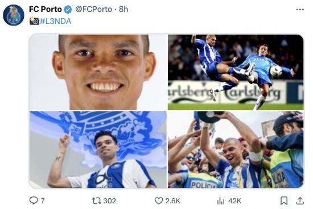The width and height of the screenshot is (313, 209).
Task: View tweet analytics bar chart icon
Action: 221,201
